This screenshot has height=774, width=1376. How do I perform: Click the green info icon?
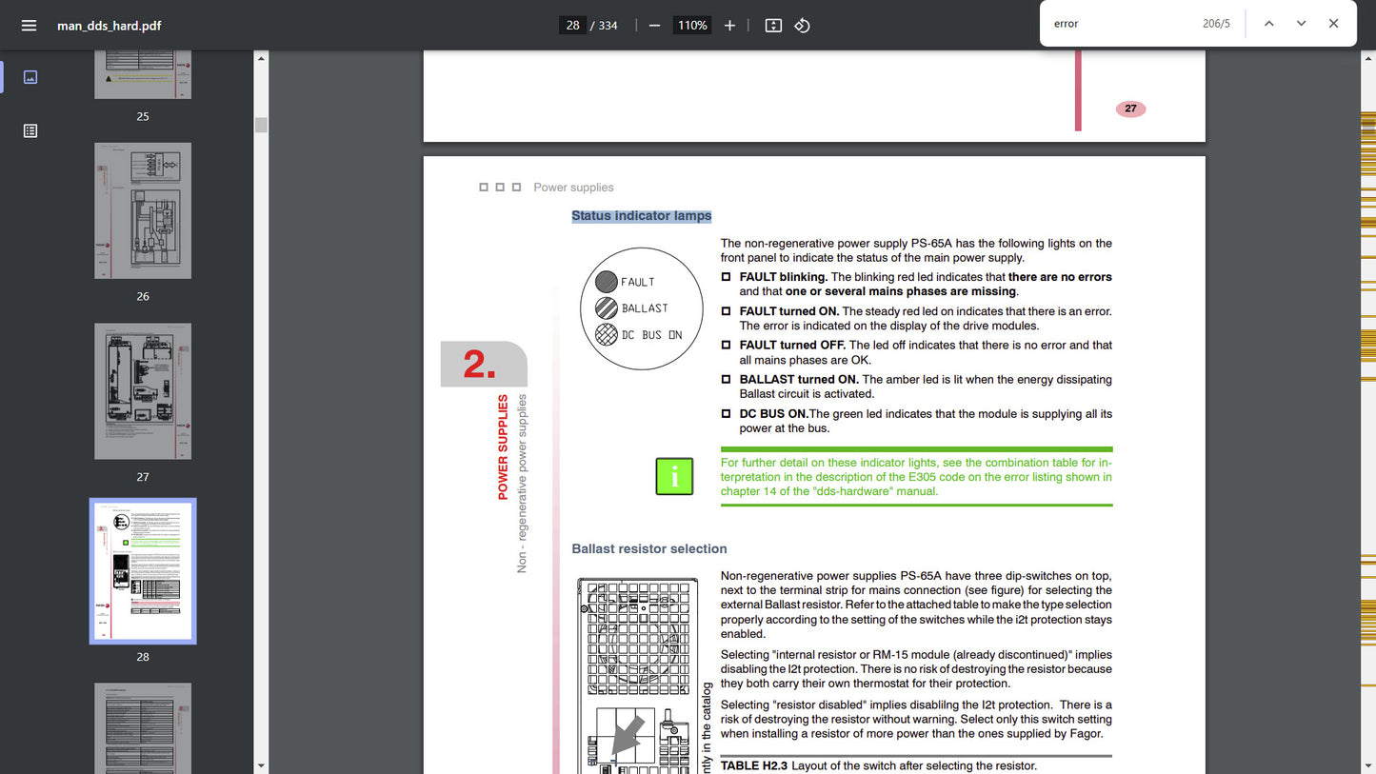point(674,476)
